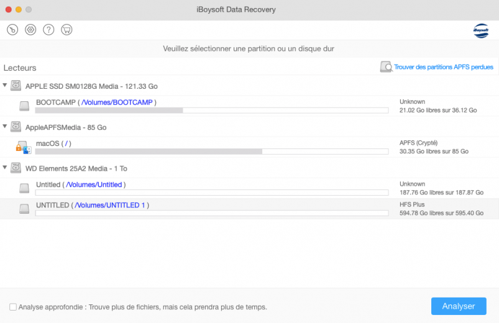This screenshot has height=323, width=499.
Task: Select the APPLE SSD SM0128G disk icon
Action: tap(16, 86)
